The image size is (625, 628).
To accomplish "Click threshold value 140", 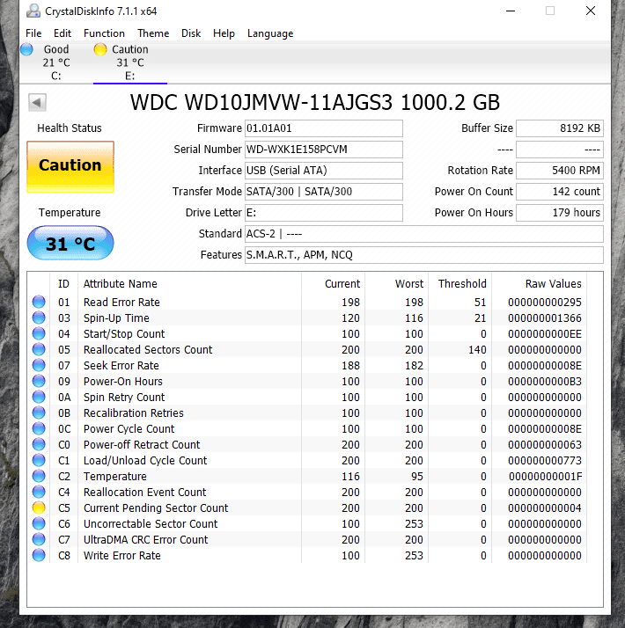I will click(477, 350).
